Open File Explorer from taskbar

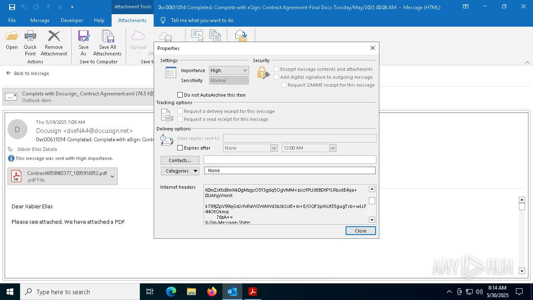[x=192, y=292]
